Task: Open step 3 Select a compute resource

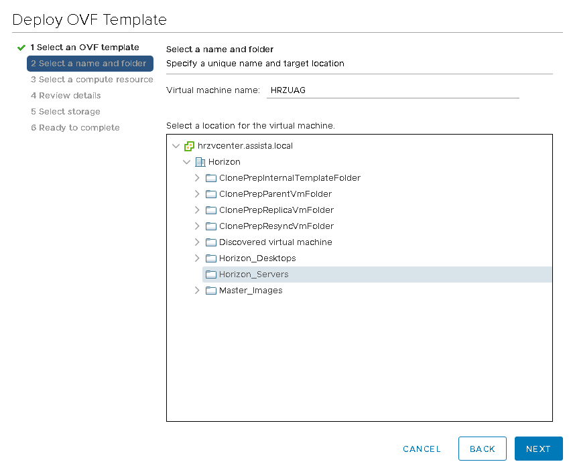Action: coord(92,79)
